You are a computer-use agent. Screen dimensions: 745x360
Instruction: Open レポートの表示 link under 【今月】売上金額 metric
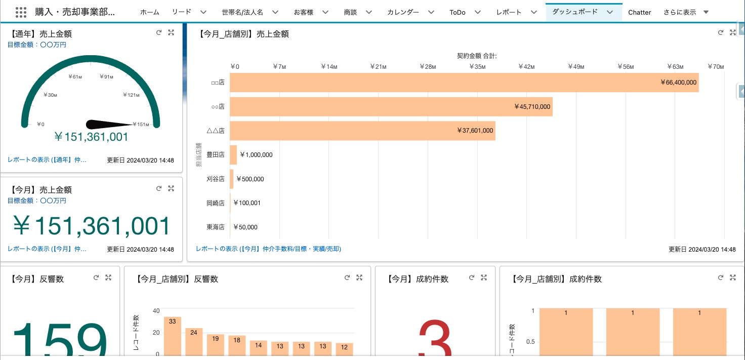point(47,249)
